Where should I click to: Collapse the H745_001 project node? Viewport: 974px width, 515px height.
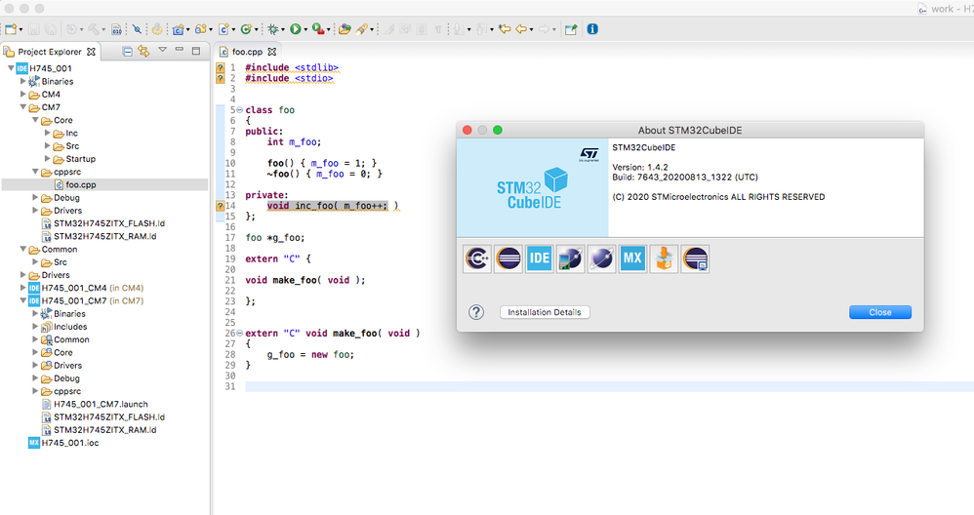pos(11,68)
